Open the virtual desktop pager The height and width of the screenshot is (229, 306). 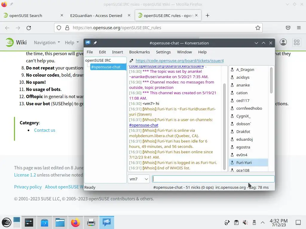point(17,222)
